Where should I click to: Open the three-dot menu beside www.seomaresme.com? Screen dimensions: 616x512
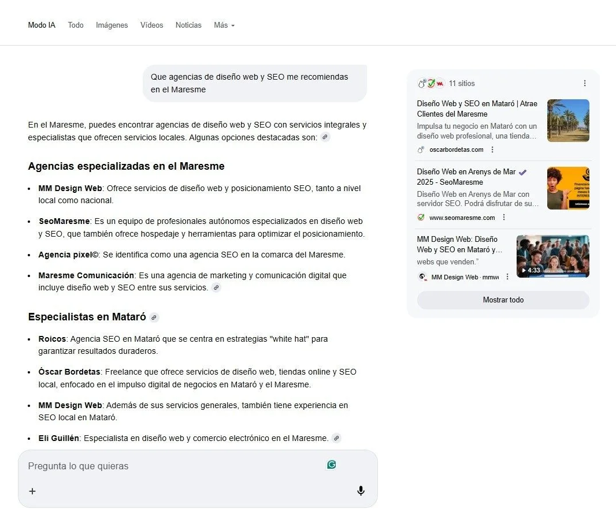504,218
